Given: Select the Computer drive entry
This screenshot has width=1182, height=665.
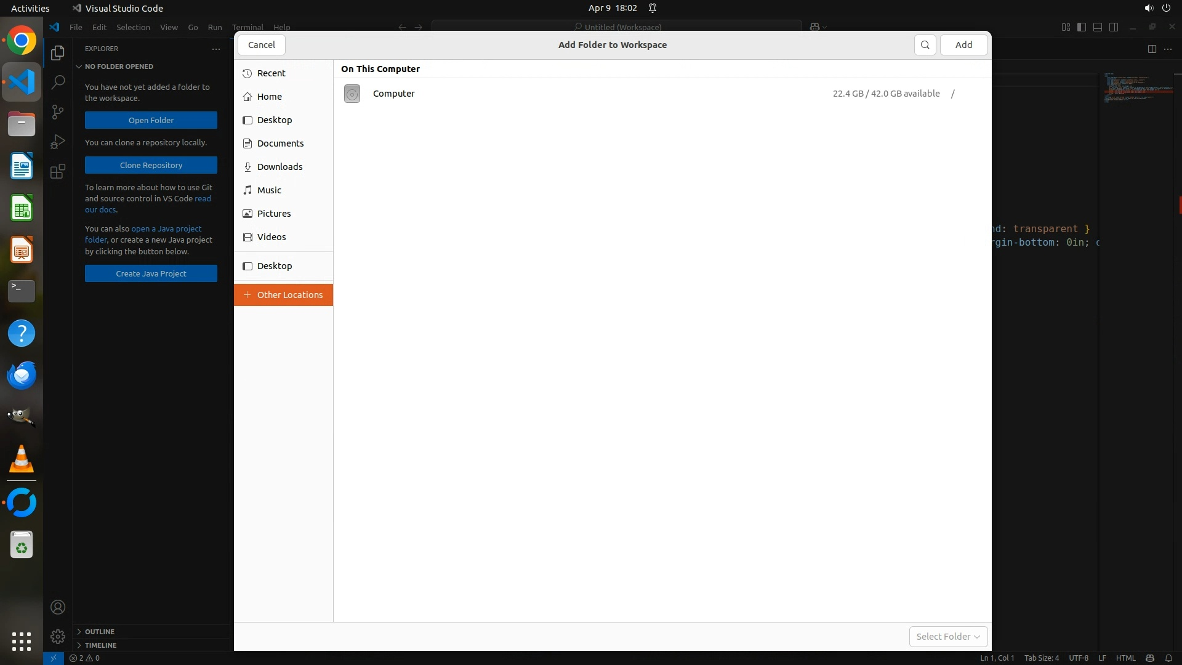Looking at the screenshot, I should pos(394,94).
